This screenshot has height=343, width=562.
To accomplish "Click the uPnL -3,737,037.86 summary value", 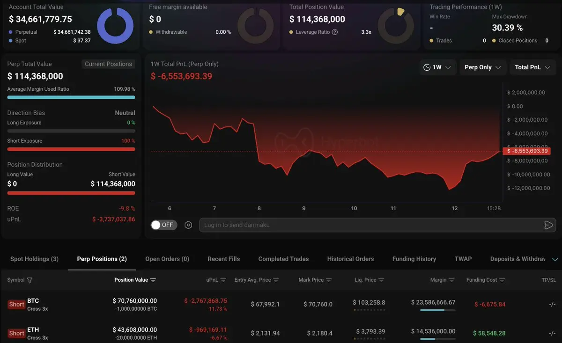I will click(x=114, y=219).
